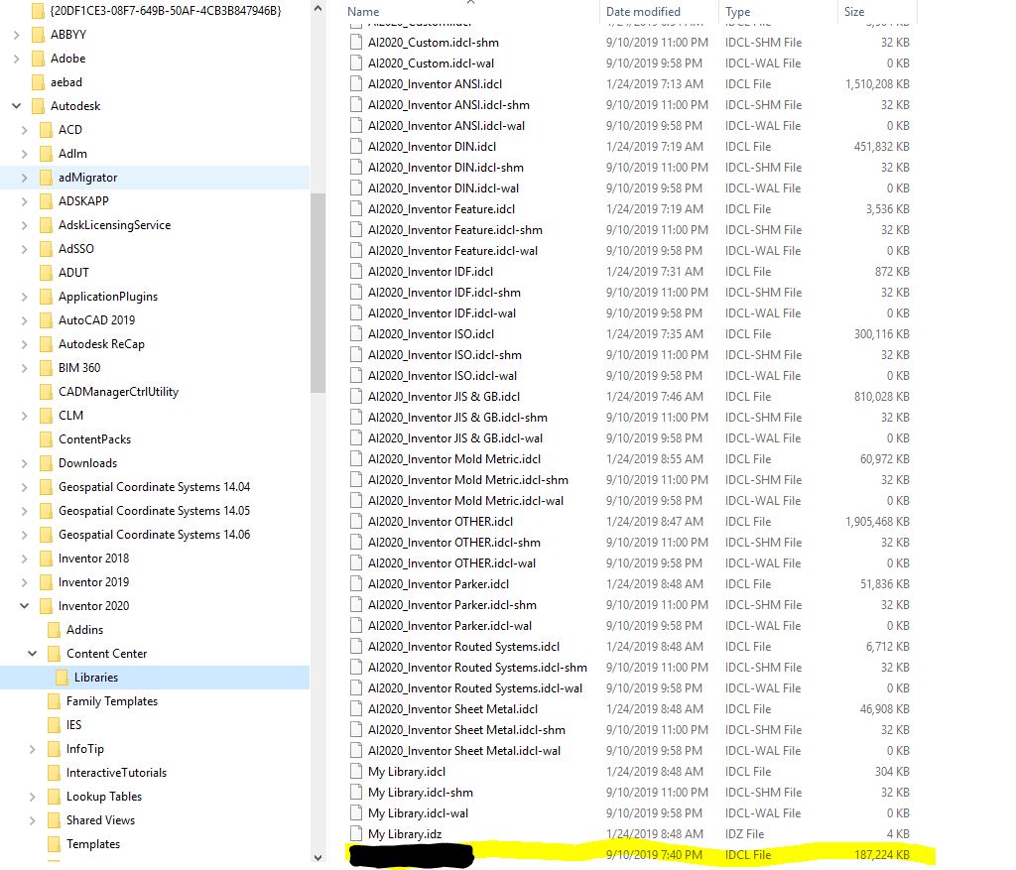This screenshot has width=1016, height=870.
Task: Click the AI2020_Inventor ANSI.idcl file icon
Action: click(353, 83)
